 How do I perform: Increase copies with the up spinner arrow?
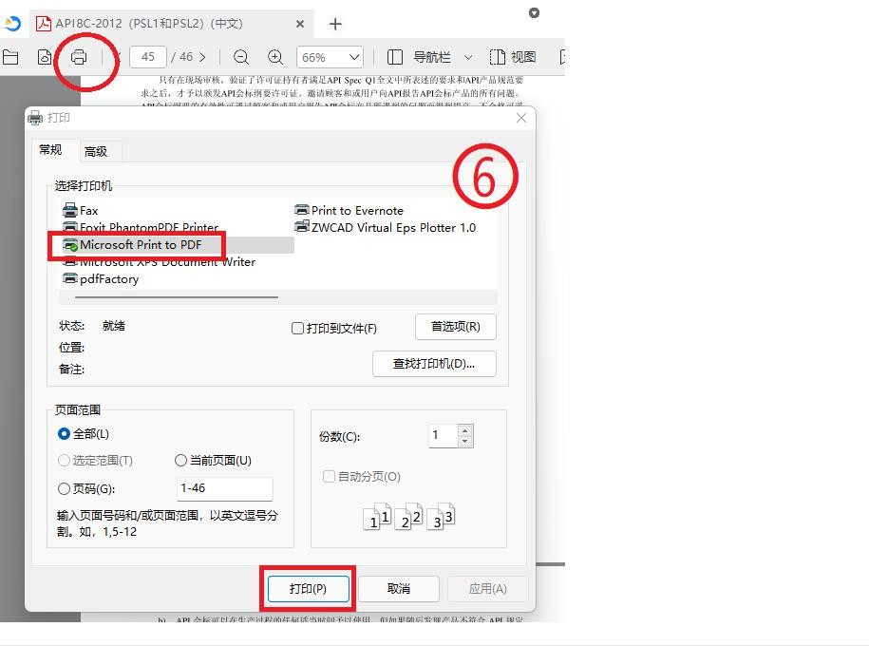pyautogui.click(x=464, y=431)
